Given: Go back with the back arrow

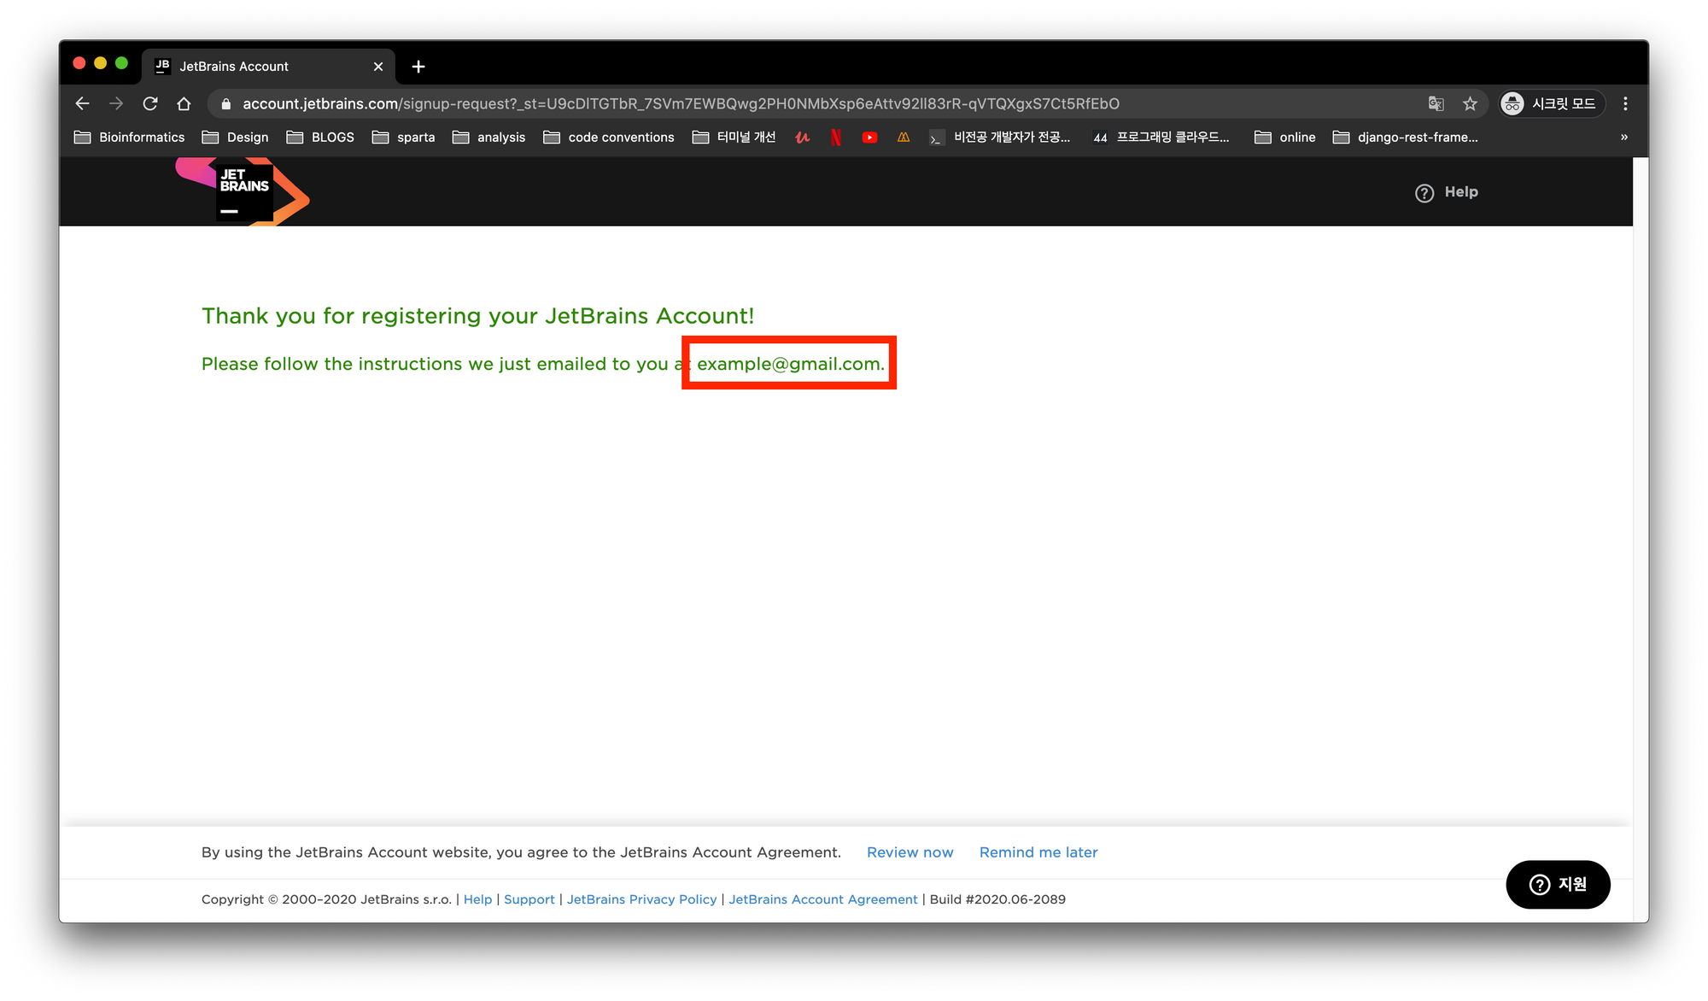Looking at the screenshot, I should click(x=82, y=103).
